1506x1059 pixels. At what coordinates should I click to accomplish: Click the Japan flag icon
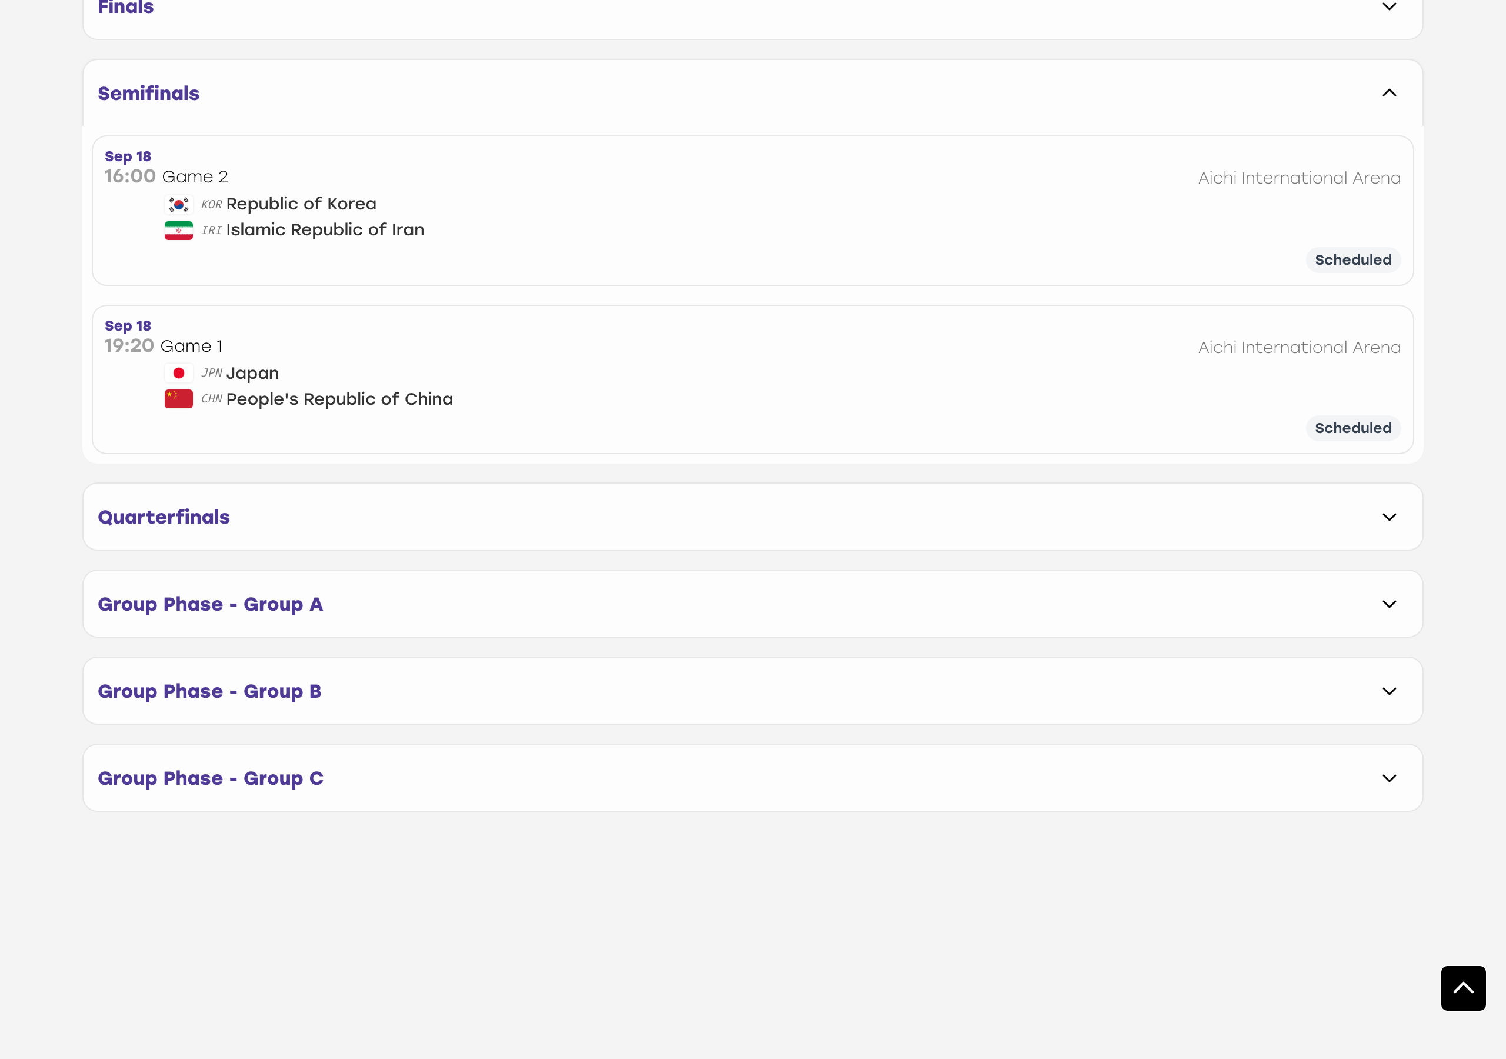[x=178, y=374]
